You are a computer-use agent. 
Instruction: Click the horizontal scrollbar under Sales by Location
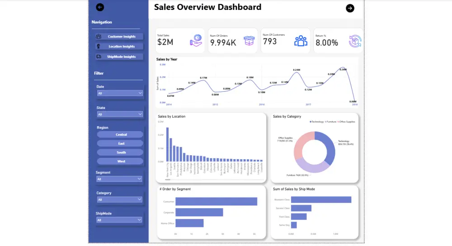point(168,180)
